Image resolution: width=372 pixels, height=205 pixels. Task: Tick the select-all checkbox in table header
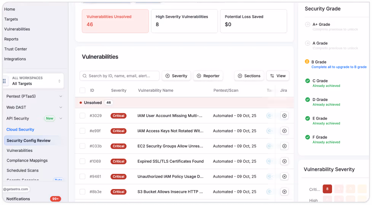point(82,90)
